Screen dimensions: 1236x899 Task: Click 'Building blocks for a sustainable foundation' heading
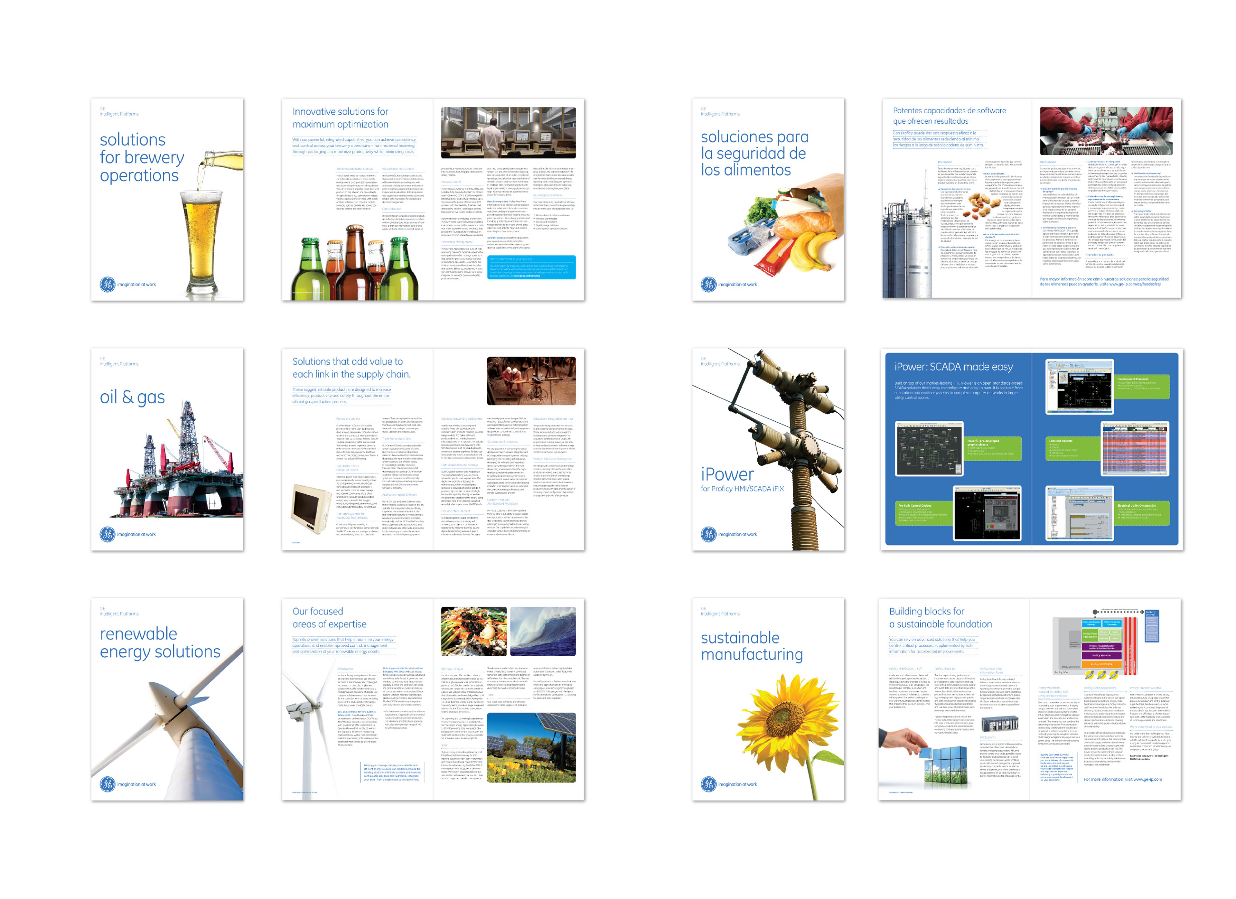click(x=940, y=618)
